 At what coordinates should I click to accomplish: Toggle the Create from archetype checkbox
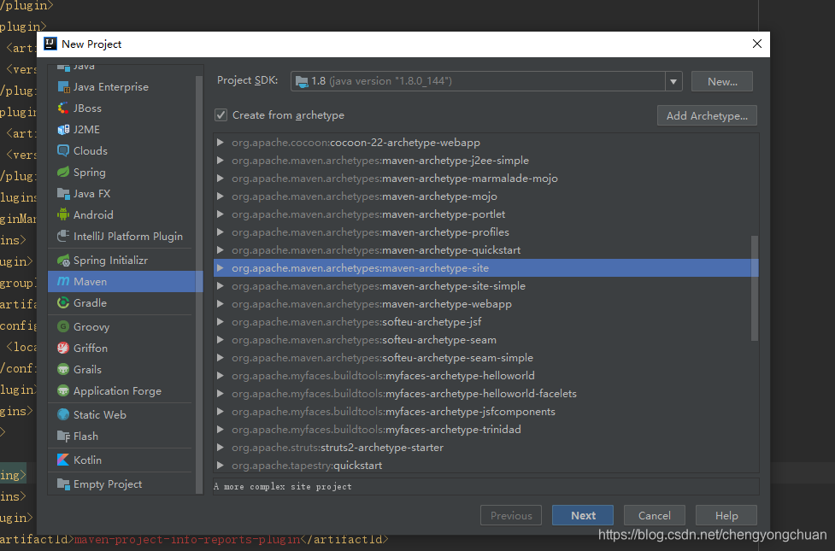(221, 115)
